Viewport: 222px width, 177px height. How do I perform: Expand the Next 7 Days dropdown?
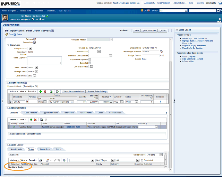(112, 160)
